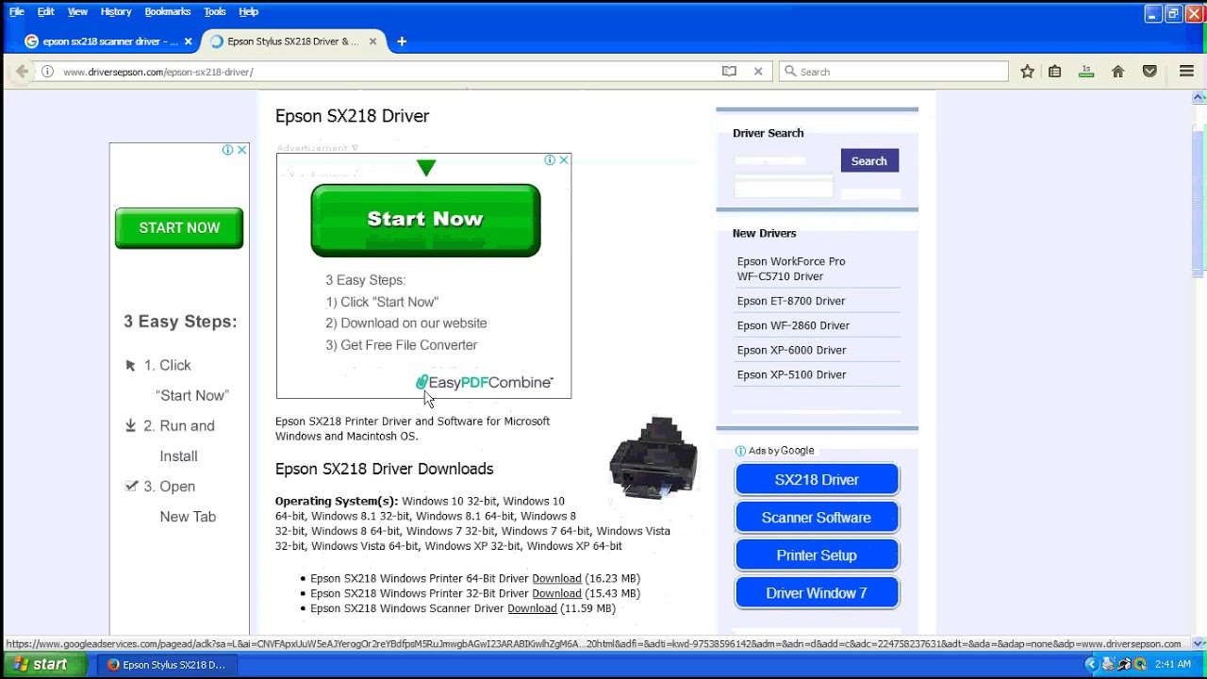
Task: Open Epson ET-8700 Driver link
Action: (791, 301)
